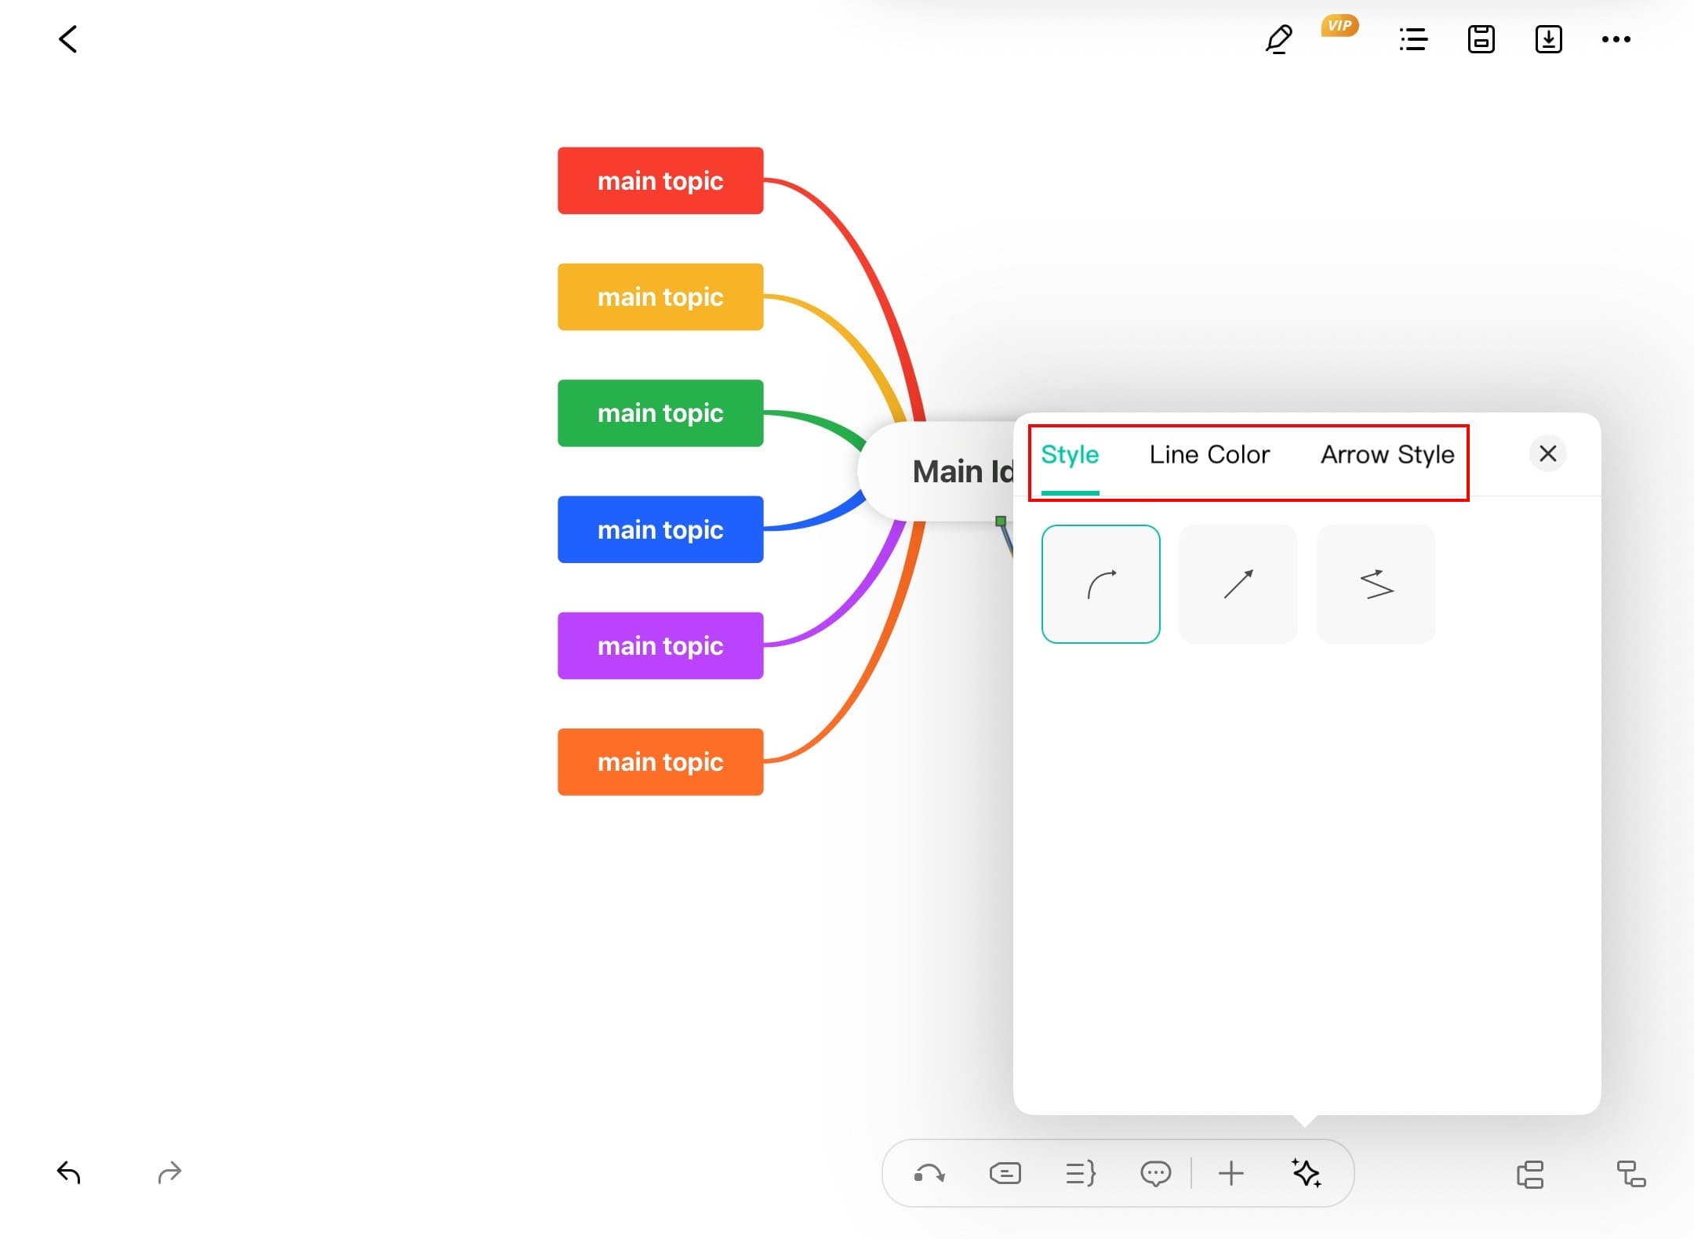1694x1239 pixels.
Task: Choose the straight arrow line style
Action: (1238, 584)
